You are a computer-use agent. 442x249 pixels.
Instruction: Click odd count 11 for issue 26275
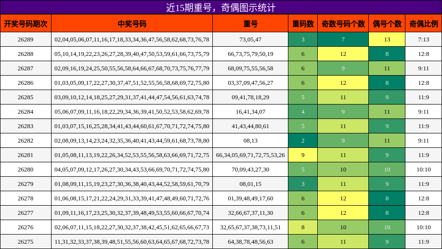point(343,242)
